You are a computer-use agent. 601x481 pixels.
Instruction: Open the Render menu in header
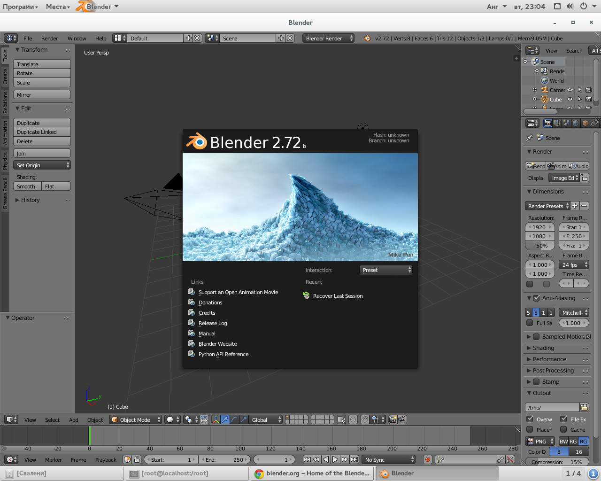click(x=49, y=39)
